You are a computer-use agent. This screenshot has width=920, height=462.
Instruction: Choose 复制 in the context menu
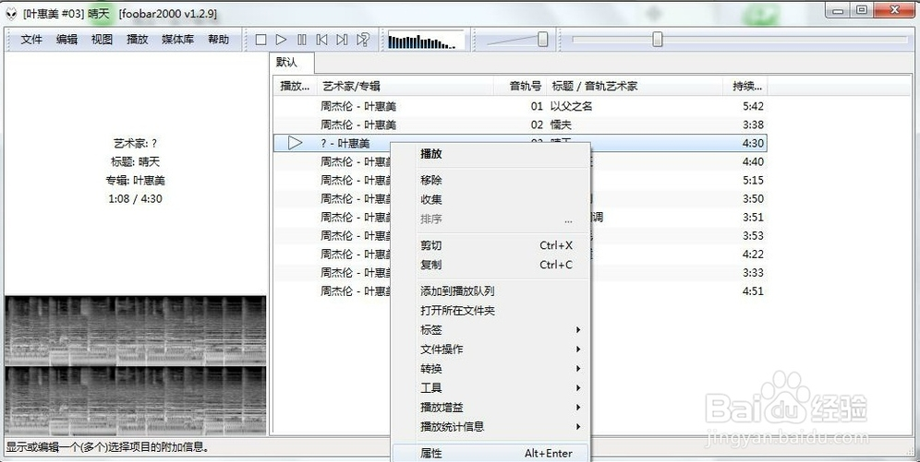(x=490, y=265)
